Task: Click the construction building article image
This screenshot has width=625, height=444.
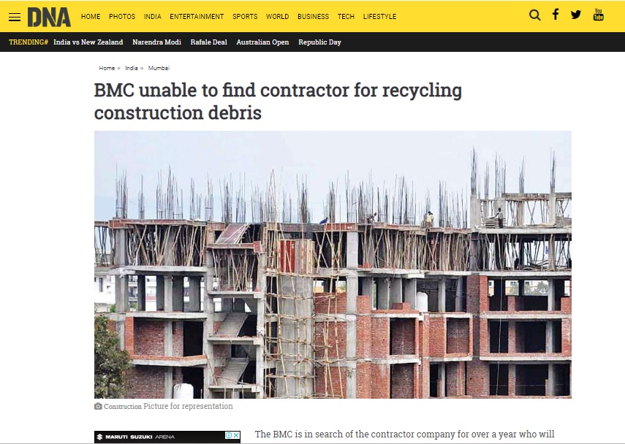Action: coord(333,264)
